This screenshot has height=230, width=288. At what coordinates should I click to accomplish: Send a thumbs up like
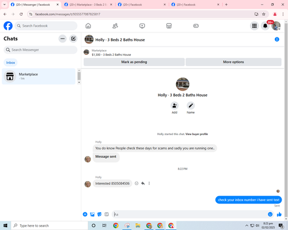click(x=279, y=214)
